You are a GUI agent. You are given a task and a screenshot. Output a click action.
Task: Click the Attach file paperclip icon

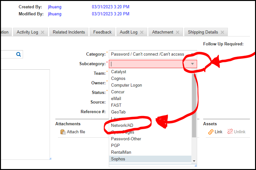click(x=63, y=132)
